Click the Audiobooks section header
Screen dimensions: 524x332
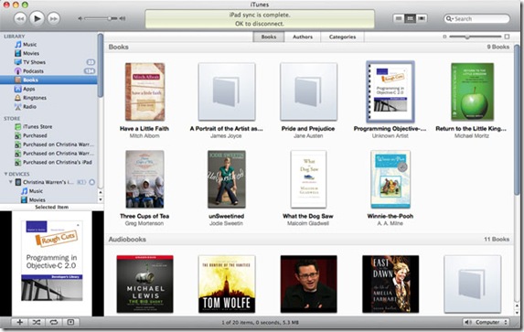click(127, 239)
